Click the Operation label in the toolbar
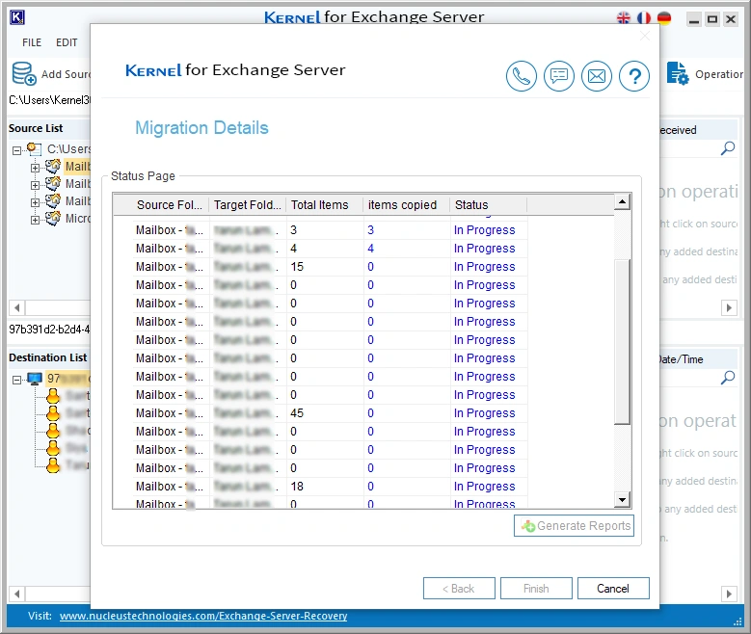This screenshot has width=751, height=634. click(719, 74)
